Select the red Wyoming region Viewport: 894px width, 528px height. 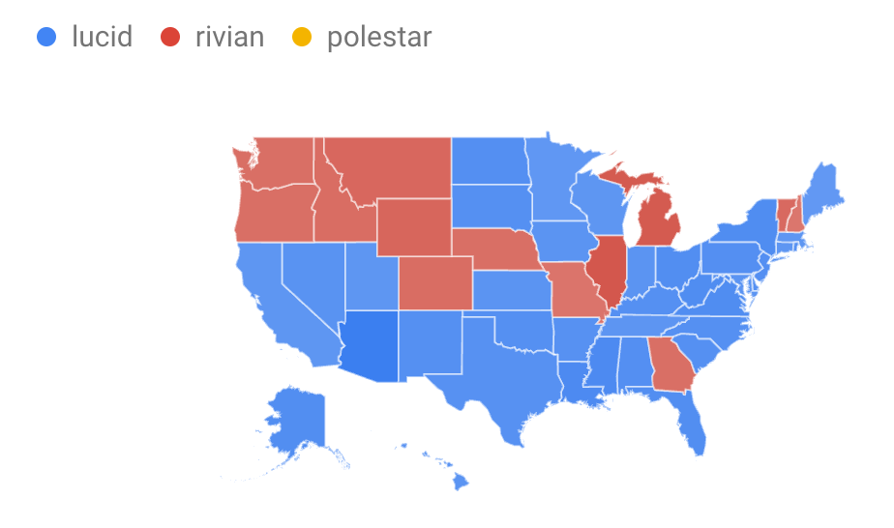[414, 226]
